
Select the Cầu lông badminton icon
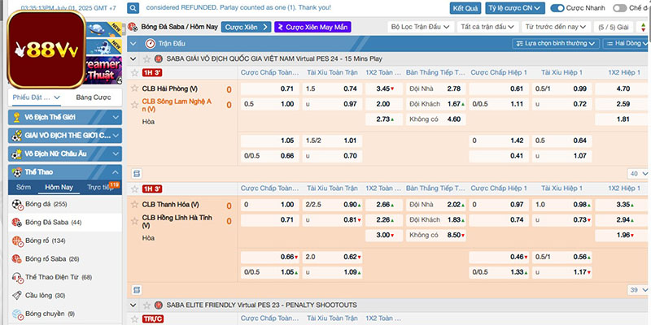point(16,295)
